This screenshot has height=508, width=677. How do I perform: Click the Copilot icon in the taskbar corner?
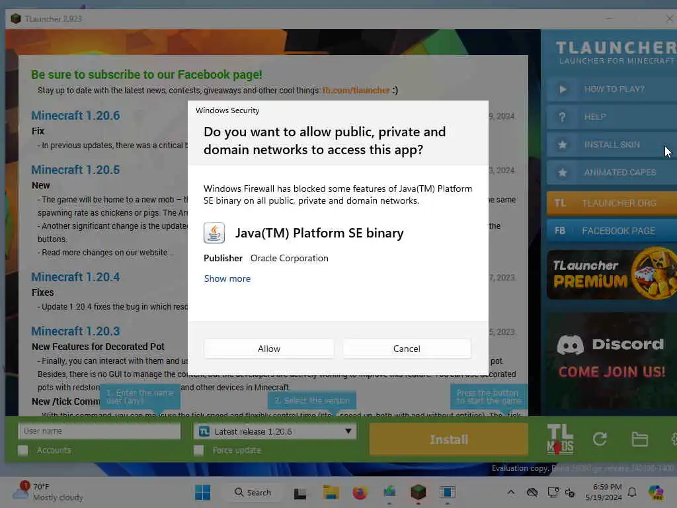click(x=656, y=492)
